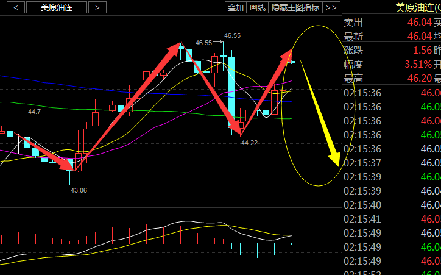The image size is (441, 275).
Task: Toggle 隐藏主图指标 to hide main indicators
Action: [x=295, y=8]
